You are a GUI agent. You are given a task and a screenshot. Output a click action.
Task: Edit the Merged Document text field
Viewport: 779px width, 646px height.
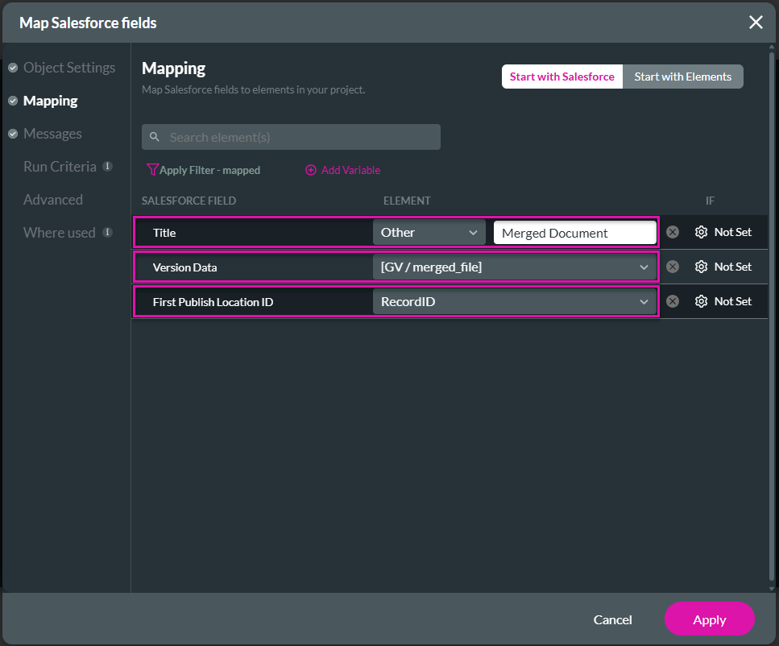(x=575, y=233)
